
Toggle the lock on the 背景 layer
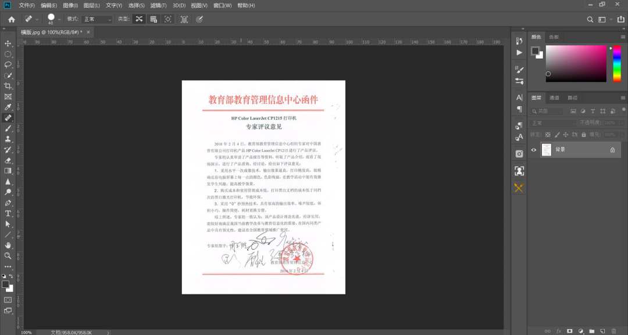[x=612, y=150]
